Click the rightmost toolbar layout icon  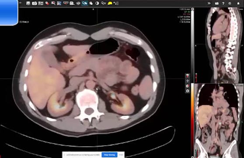(x=116, y=3)
